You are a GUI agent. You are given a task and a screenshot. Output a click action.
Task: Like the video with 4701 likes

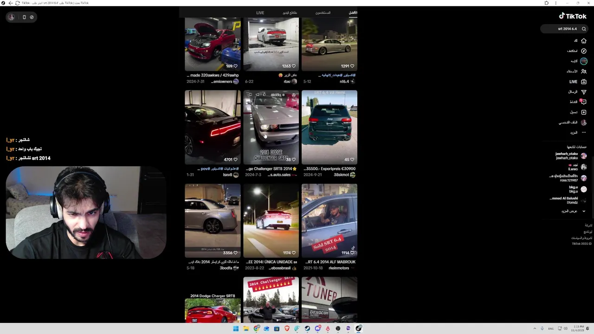point(235,160)
